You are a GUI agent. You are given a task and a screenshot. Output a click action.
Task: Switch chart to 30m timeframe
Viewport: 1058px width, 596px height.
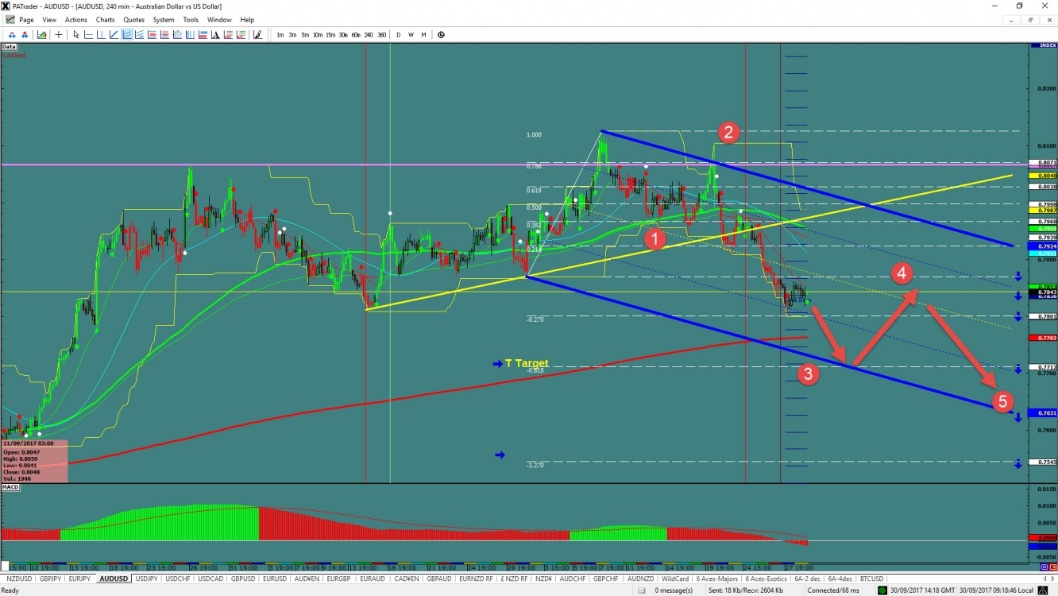(343, 34)
